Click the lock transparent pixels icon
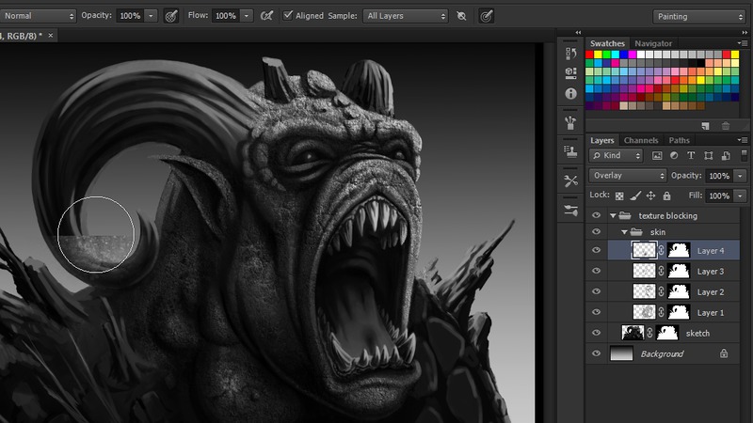This screenshot has height=423, width=753. 618,196
